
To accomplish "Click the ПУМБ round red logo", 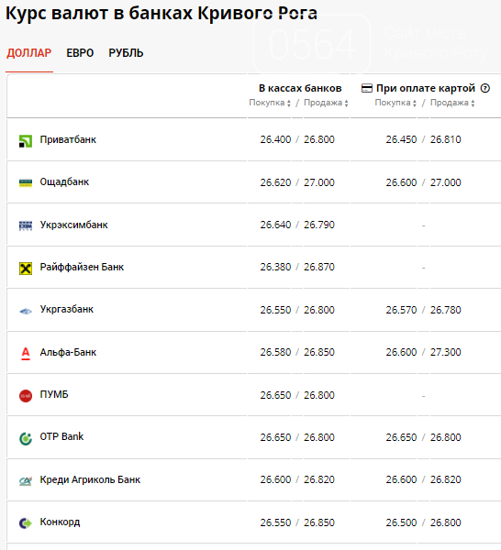I will [26, 396].
